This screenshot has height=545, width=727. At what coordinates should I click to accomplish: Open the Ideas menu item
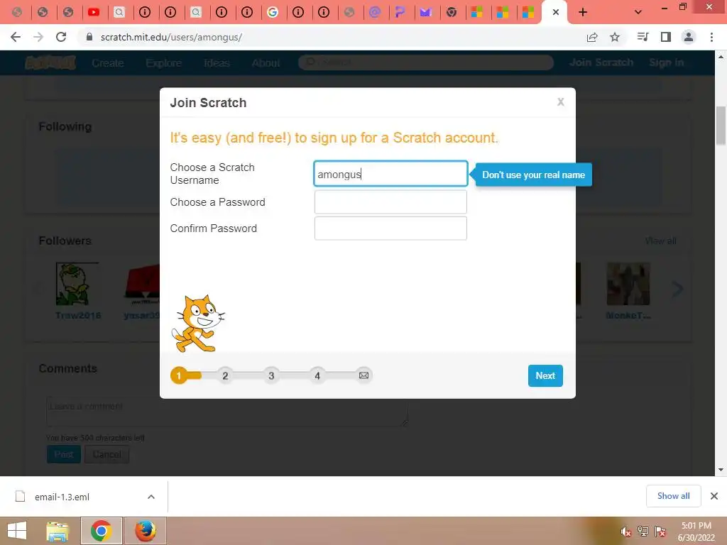(217, 62)
